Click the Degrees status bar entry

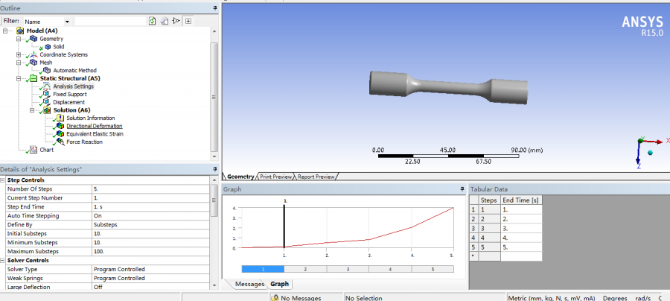[615, 298]
